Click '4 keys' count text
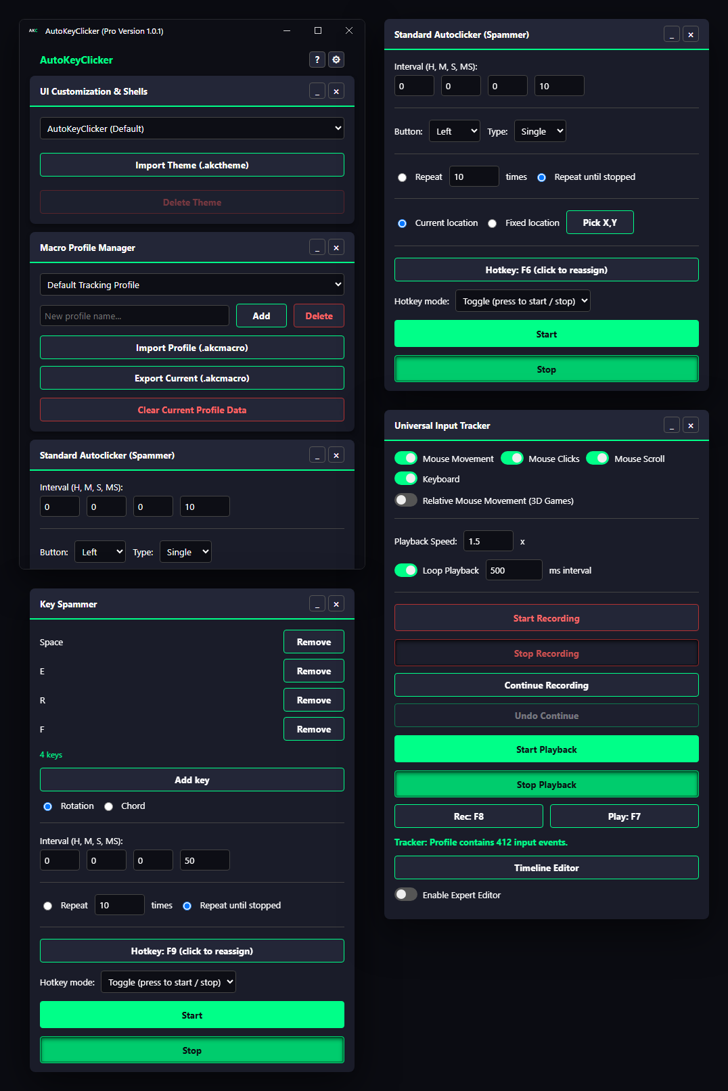 point(51,755)
